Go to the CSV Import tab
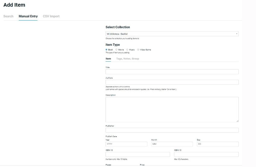The height and width of the screenshot is (167, 256). click(x=51, y=16)
